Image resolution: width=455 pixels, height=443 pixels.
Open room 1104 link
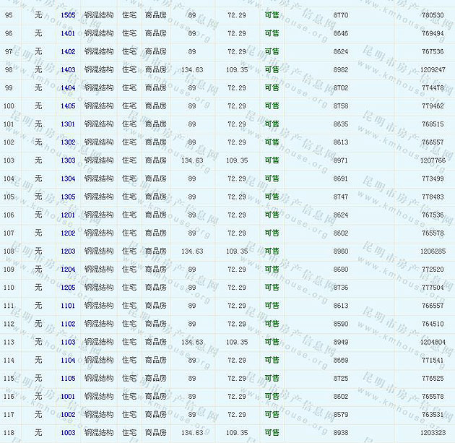[68, 360]
